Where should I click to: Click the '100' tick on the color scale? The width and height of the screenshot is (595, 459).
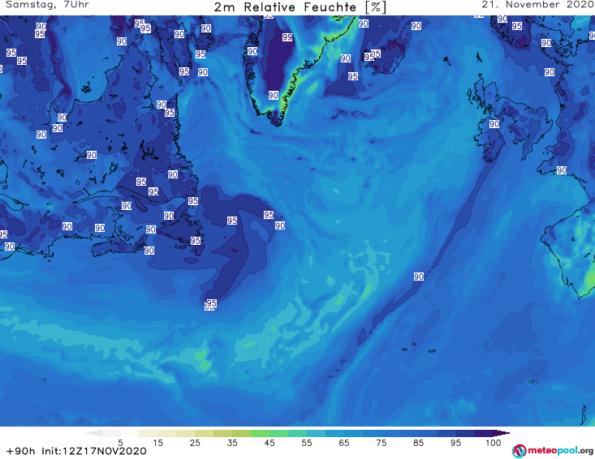pyautogui.click(x=494, y=443)
